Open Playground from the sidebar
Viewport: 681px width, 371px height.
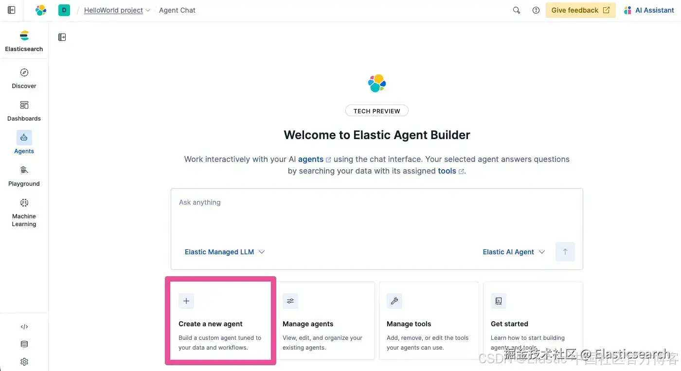click(24, 176)
